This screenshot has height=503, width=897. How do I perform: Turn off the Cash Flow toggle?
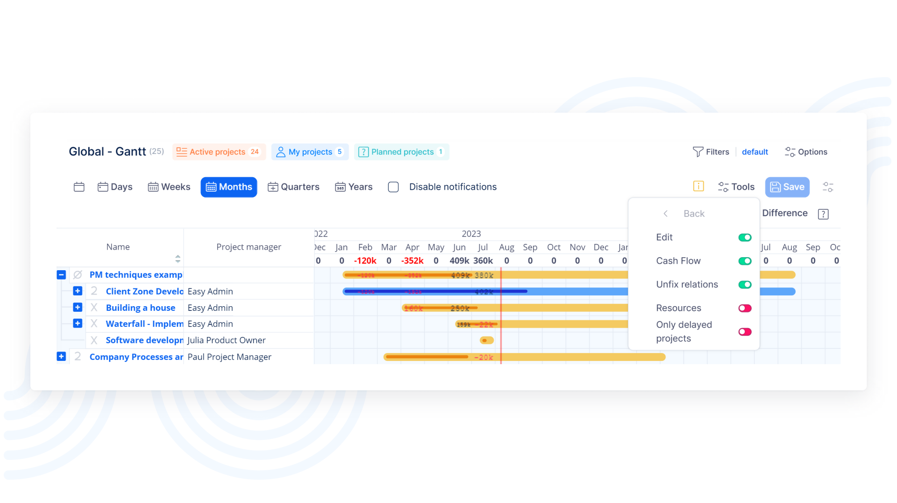[745, 261]
